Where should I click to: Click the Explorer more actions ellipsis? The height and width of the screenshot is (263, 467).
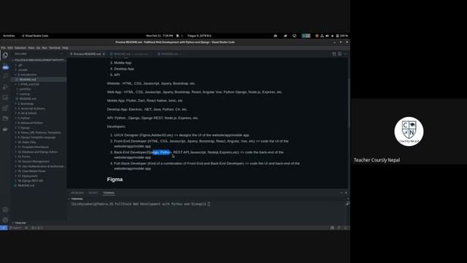coord(62,54)
